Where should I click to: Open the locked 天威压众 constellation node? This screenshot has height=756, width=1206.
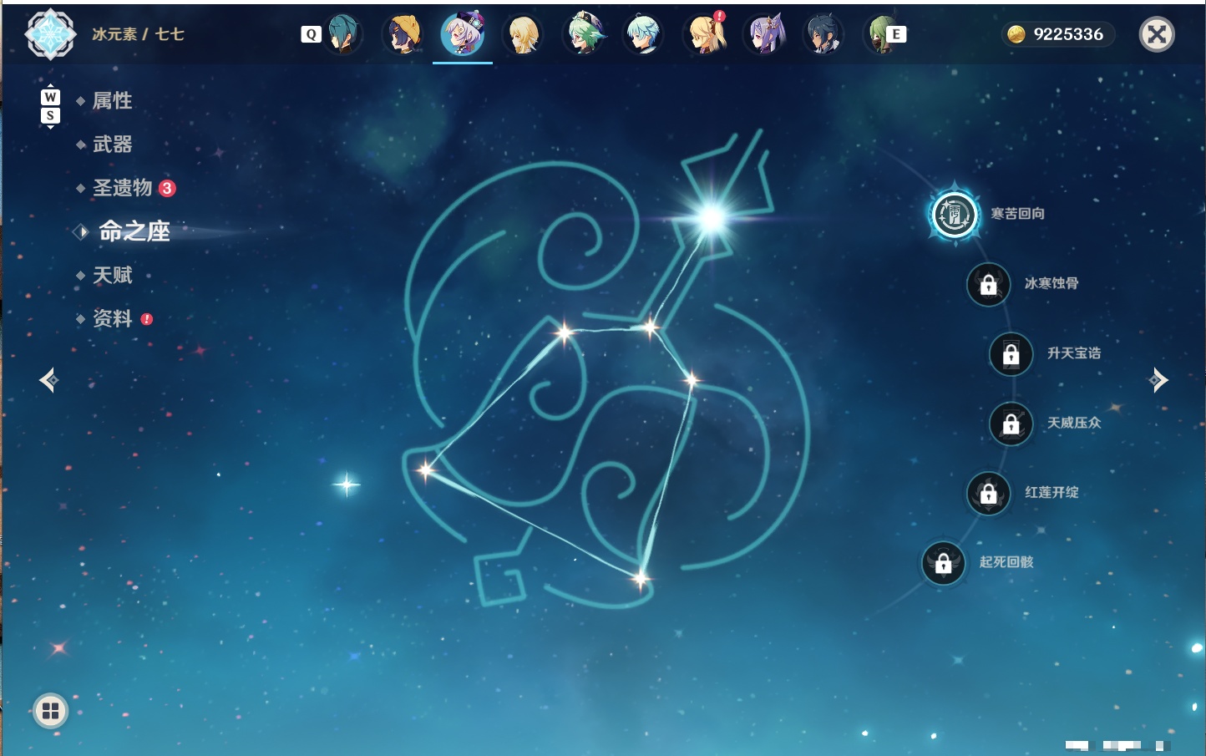coord(1011,424)
